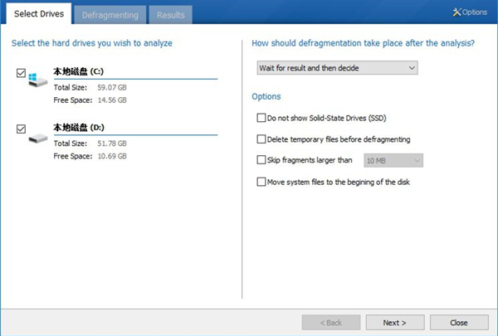This screenshot has height=336, width=498.
Task: Enable Move system files to disk beginning
Action: tap(262, 182)
